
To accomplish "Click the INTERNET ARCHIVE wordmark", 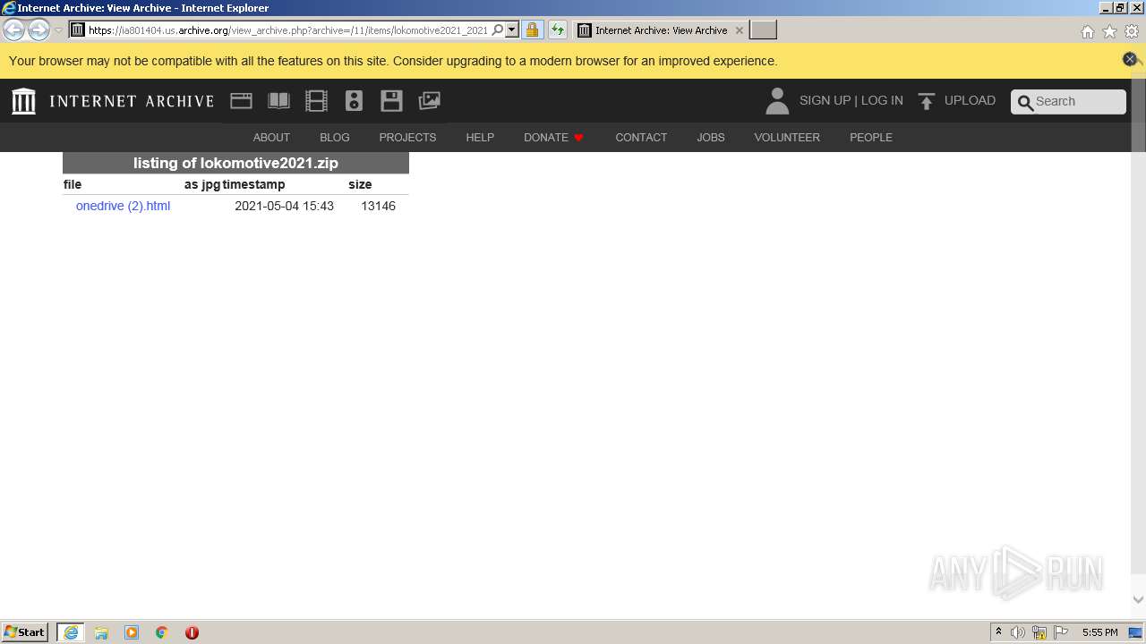I will pyautogui.click(x=132, y=101).
